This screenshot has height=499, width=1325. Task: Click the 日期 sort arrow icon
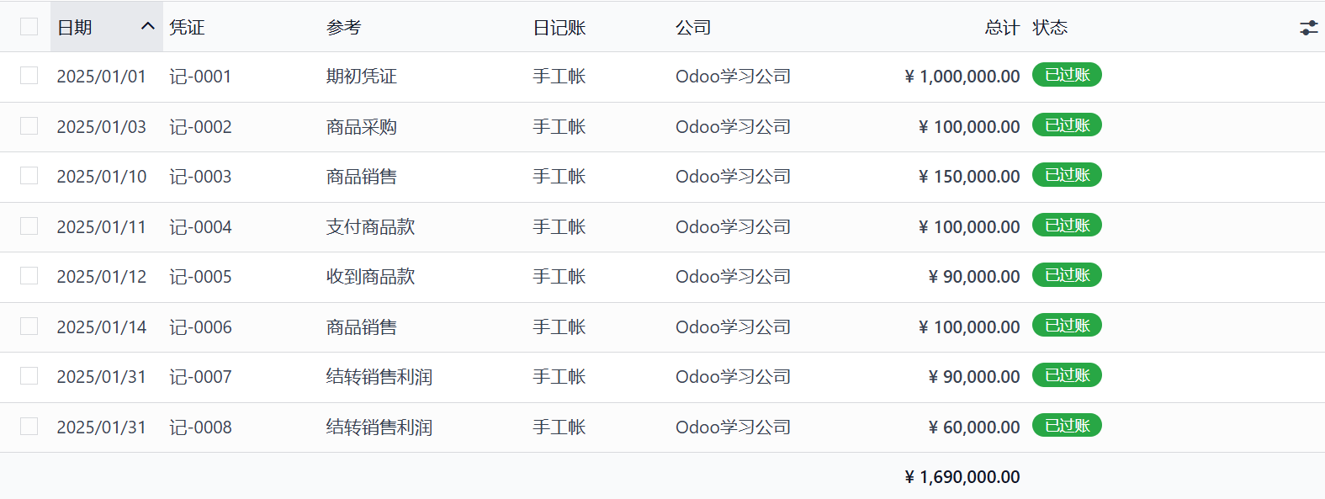(x=148, y=26)
